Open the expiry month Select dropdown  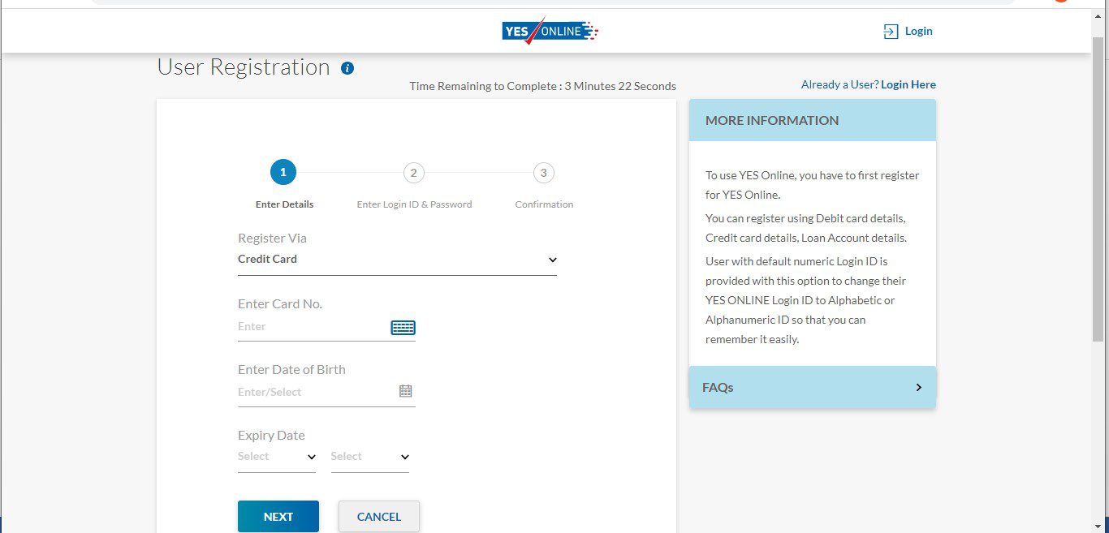click(x=276, y=457)
